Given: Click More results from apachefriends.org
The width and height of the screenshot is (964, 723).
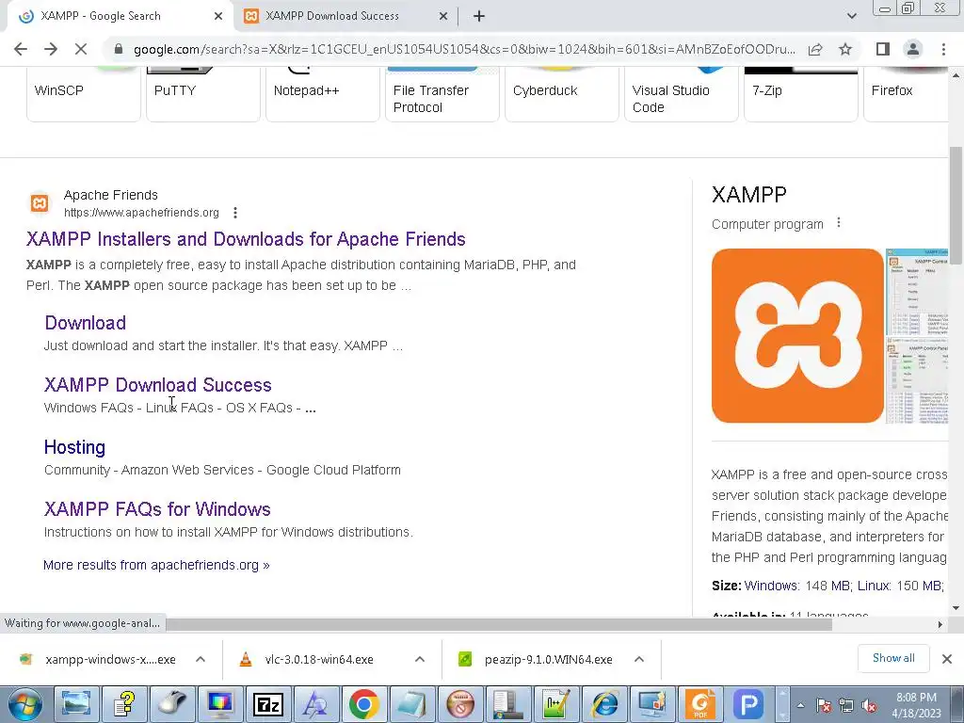Looking at the screenshot, I should tap(156, 565).
